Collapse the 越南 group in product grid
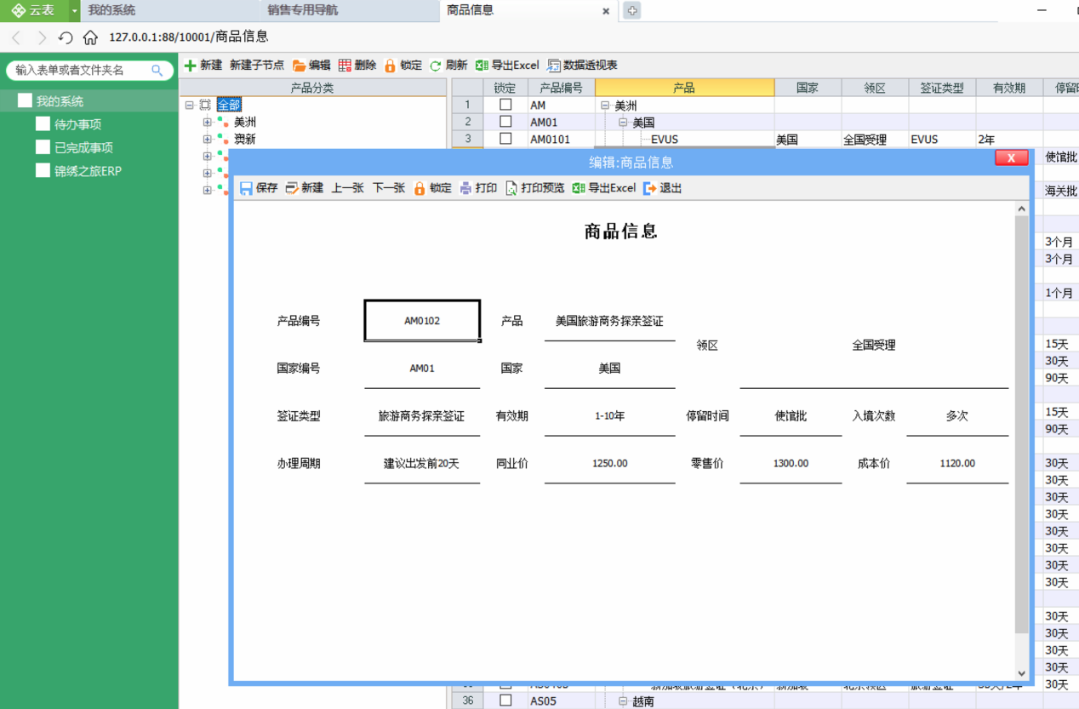This screenshot has width=1079, height=709. click(x=623, y=701)
